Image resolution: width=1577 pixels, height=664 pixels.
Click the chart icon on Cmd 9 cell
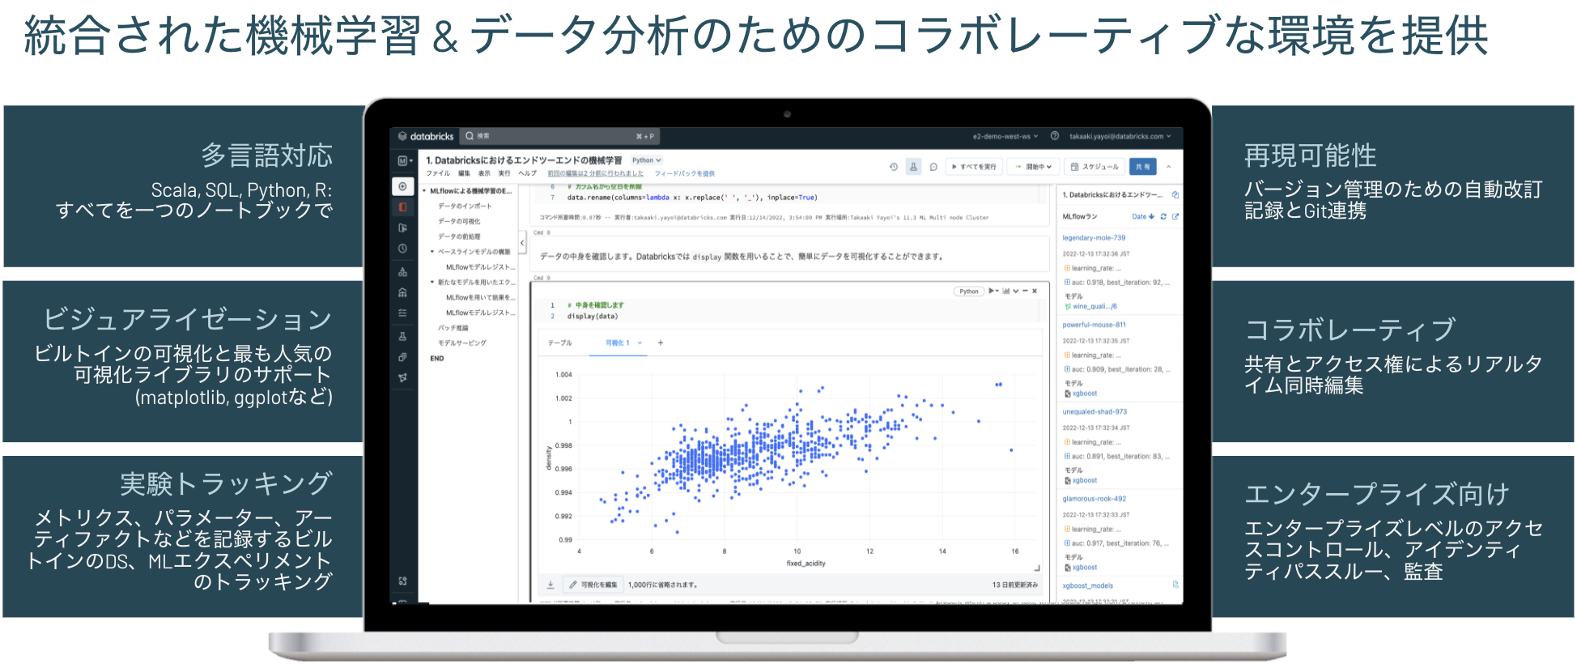(x=1006, y=291)
